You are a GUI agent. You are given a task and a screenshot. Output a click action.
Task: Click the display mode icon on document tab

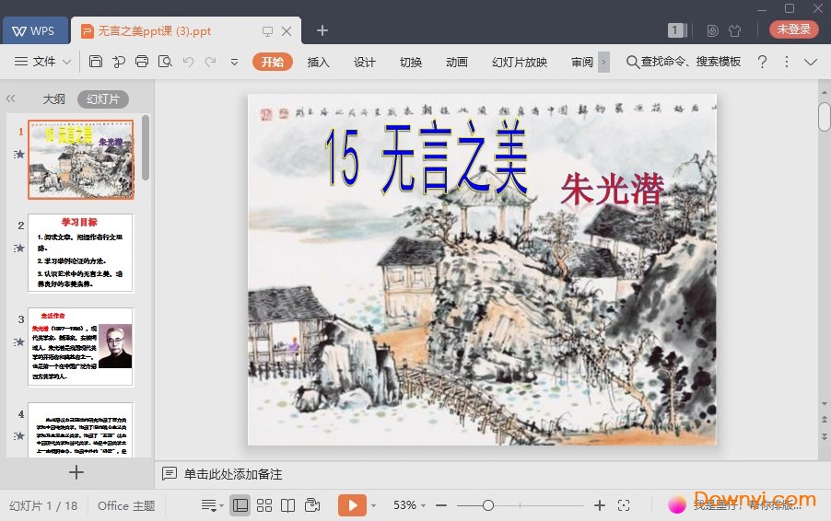(x=268, y=31)
